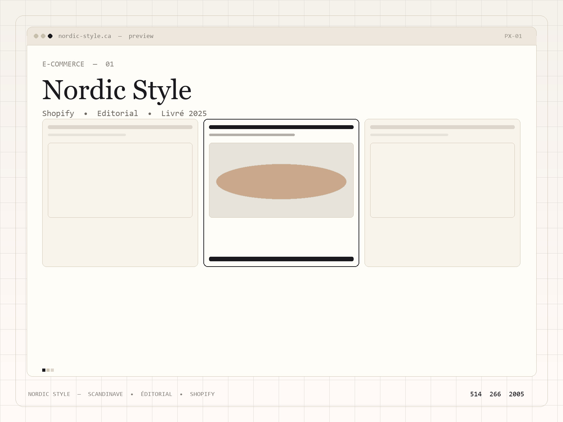Select the black first pagination square
This screenshot has height=422, width=563.
44,370
